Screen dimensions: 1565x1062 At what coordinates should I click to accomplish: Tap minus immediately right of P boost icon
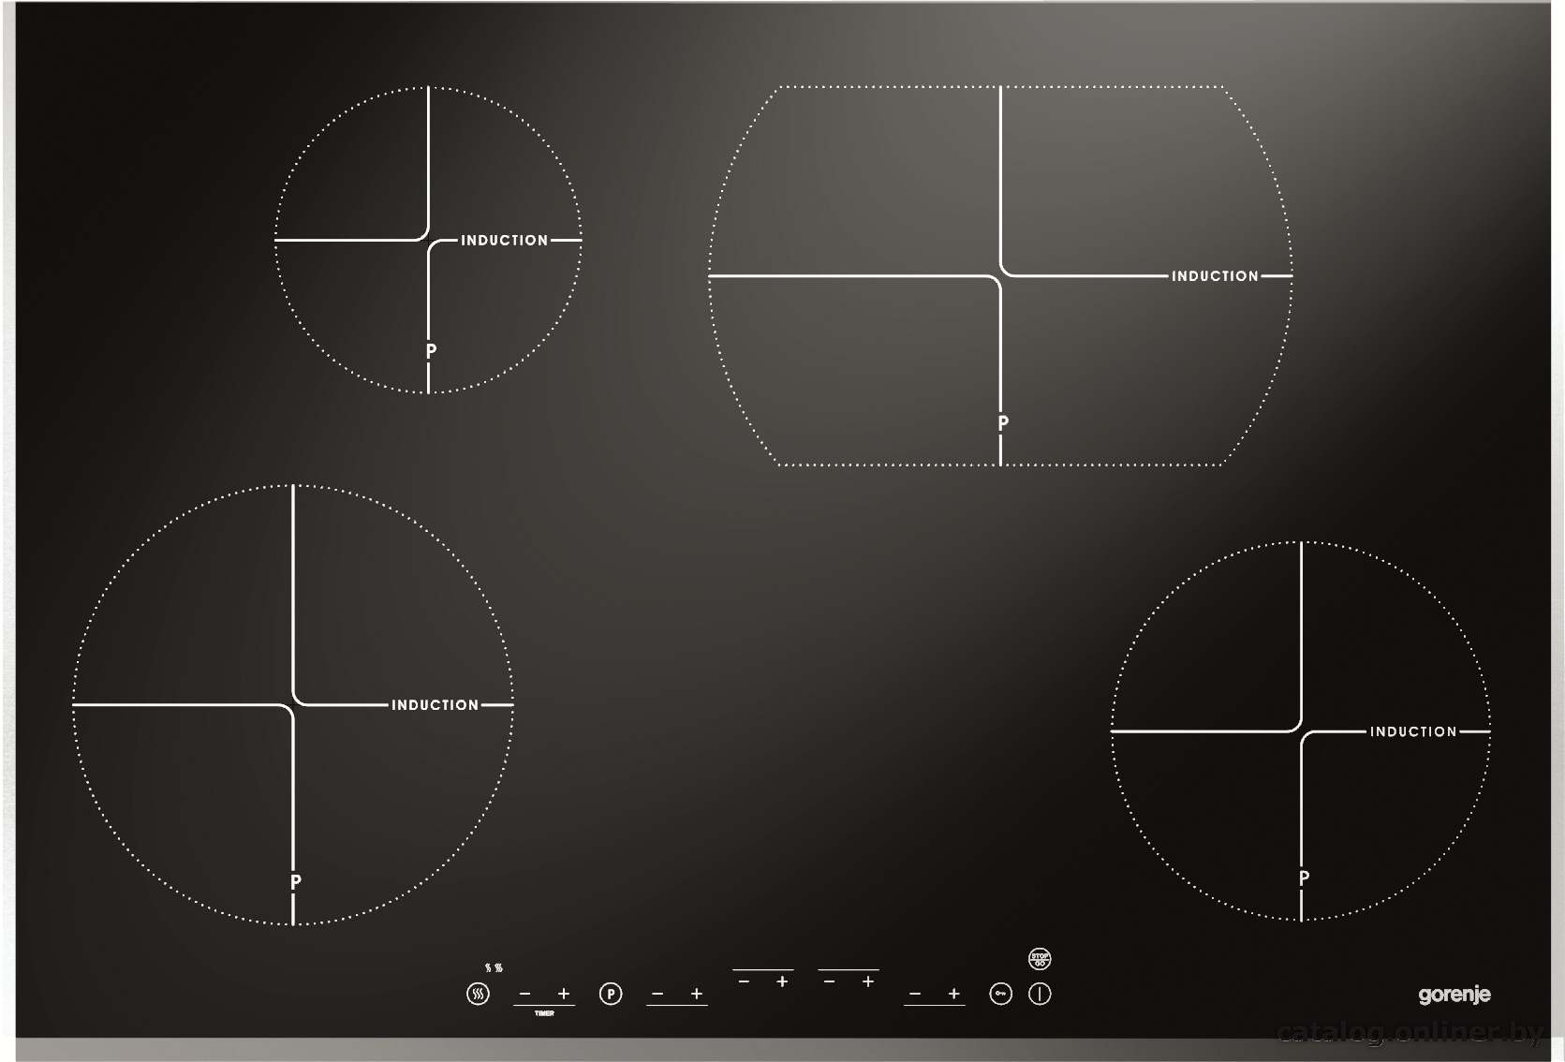point(658,994)
